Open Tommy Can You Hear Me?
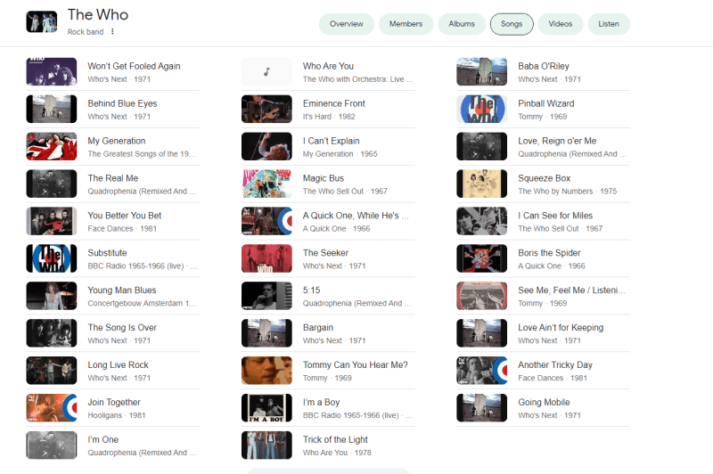 355,364
